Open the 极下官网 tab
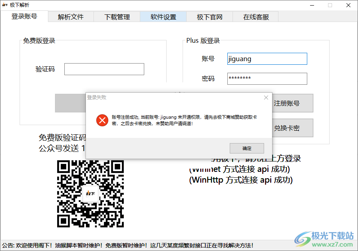Image resolution: width=358 pixels, height=251 pixels. click(x=210, y=17)
